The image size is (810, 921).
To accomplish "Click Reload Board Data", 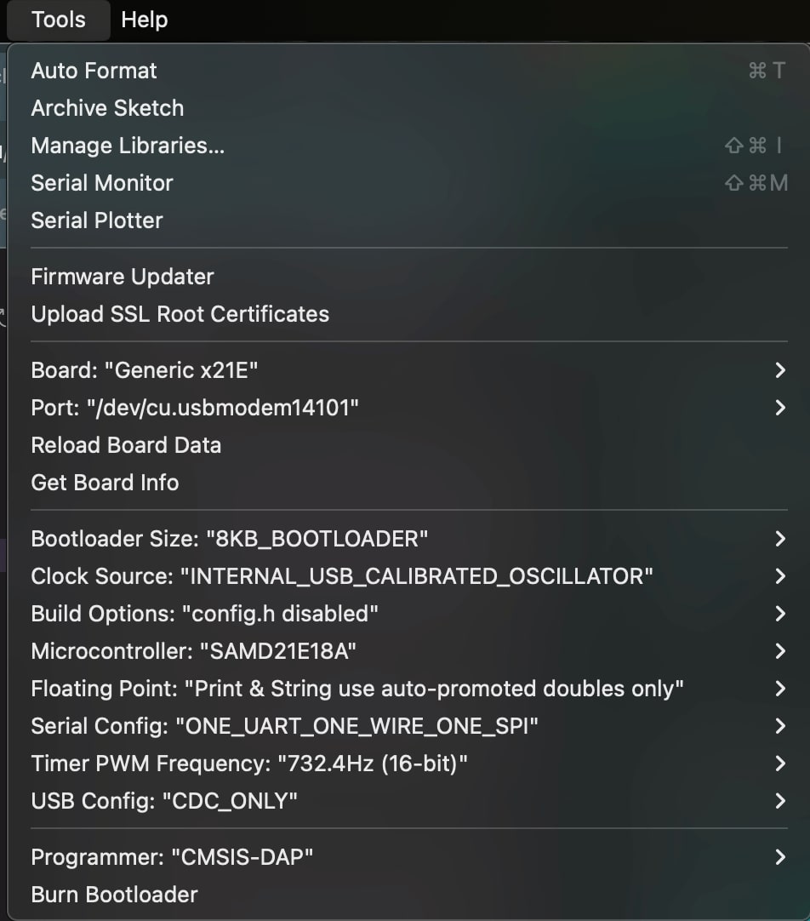I will click(x=126, y=445).
